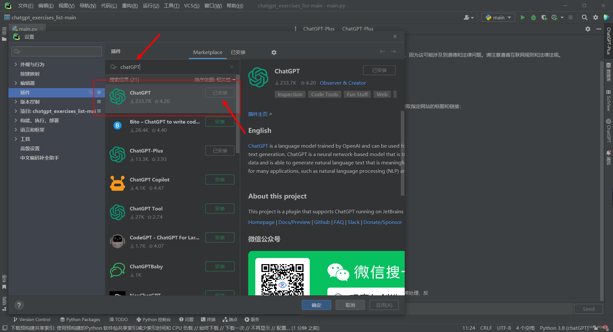Viewport: 613px width, 332px height.
Task: Click the Code Tools tag
Action: tap(325, 94)
